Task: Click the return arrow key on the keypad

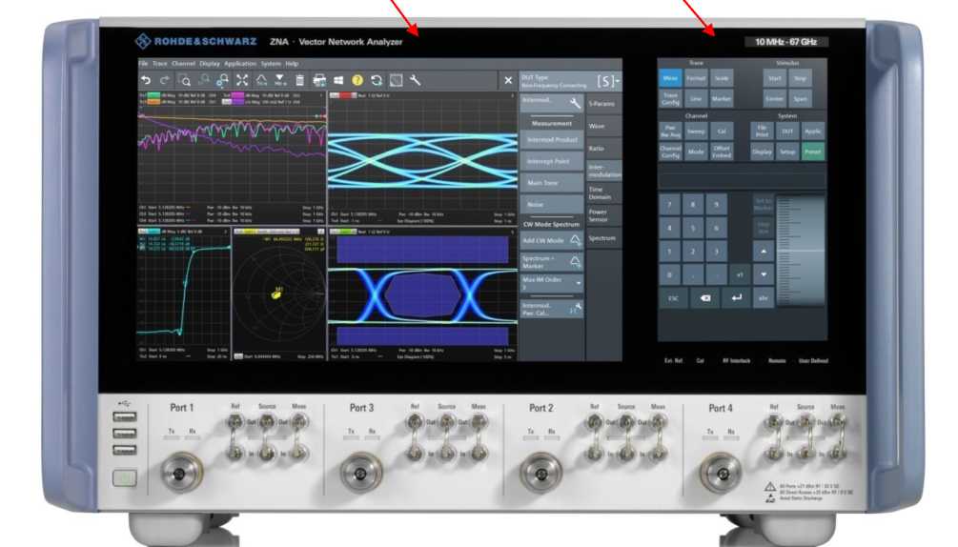Action: click(x=736, y=298)
